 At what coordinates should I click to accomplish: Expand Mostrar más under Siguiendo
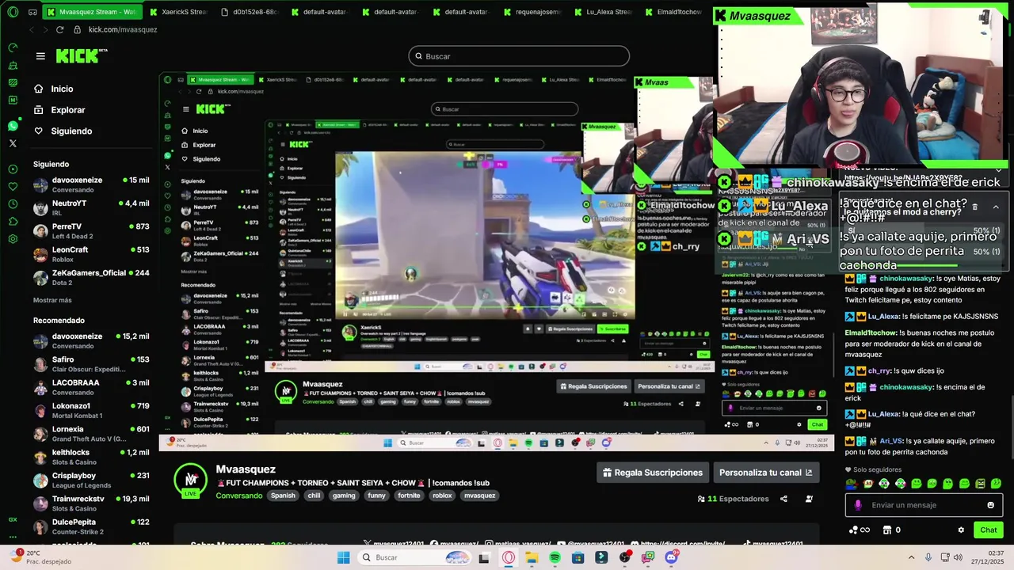52,300
